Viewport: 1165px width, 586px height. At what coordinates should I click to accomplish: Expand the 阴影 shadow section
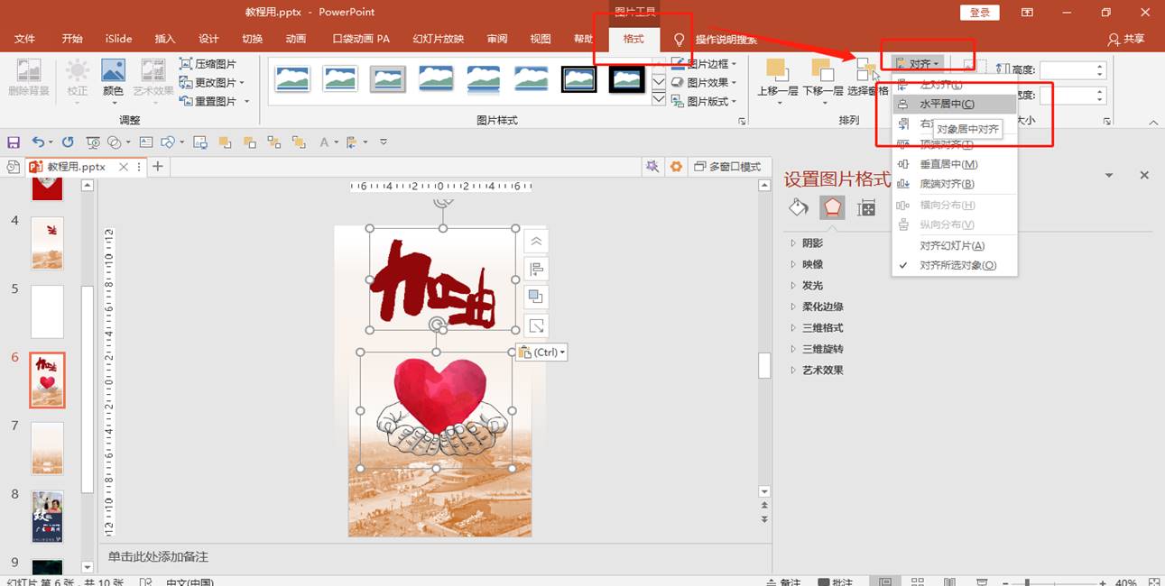(812, 243)
